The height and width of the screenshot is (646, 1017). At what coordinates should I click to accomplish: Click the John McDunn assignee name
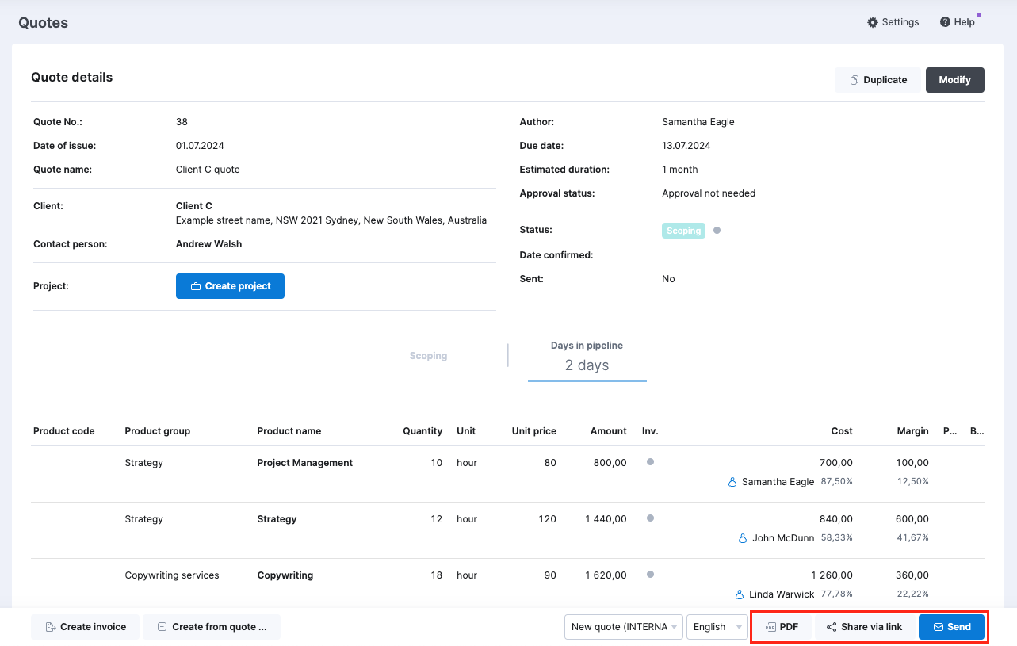(x=783, y=538)
